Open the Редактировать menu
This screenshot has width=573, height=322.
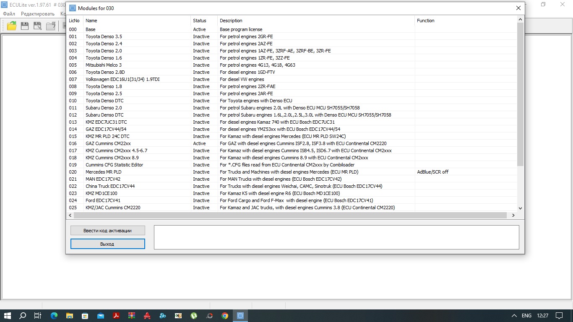point(38,14)
